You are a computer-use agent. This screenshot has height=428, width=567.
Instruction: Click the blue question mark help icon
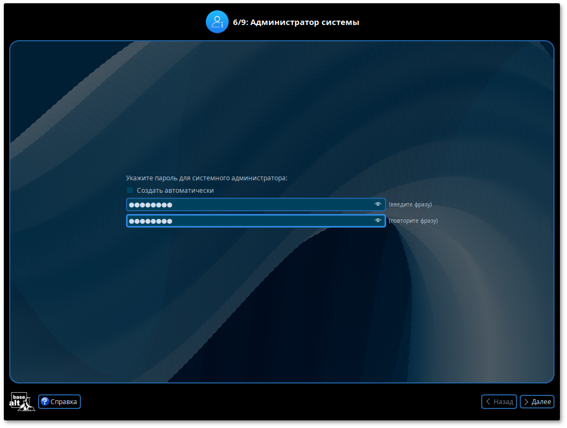click(x=45, y=401)
